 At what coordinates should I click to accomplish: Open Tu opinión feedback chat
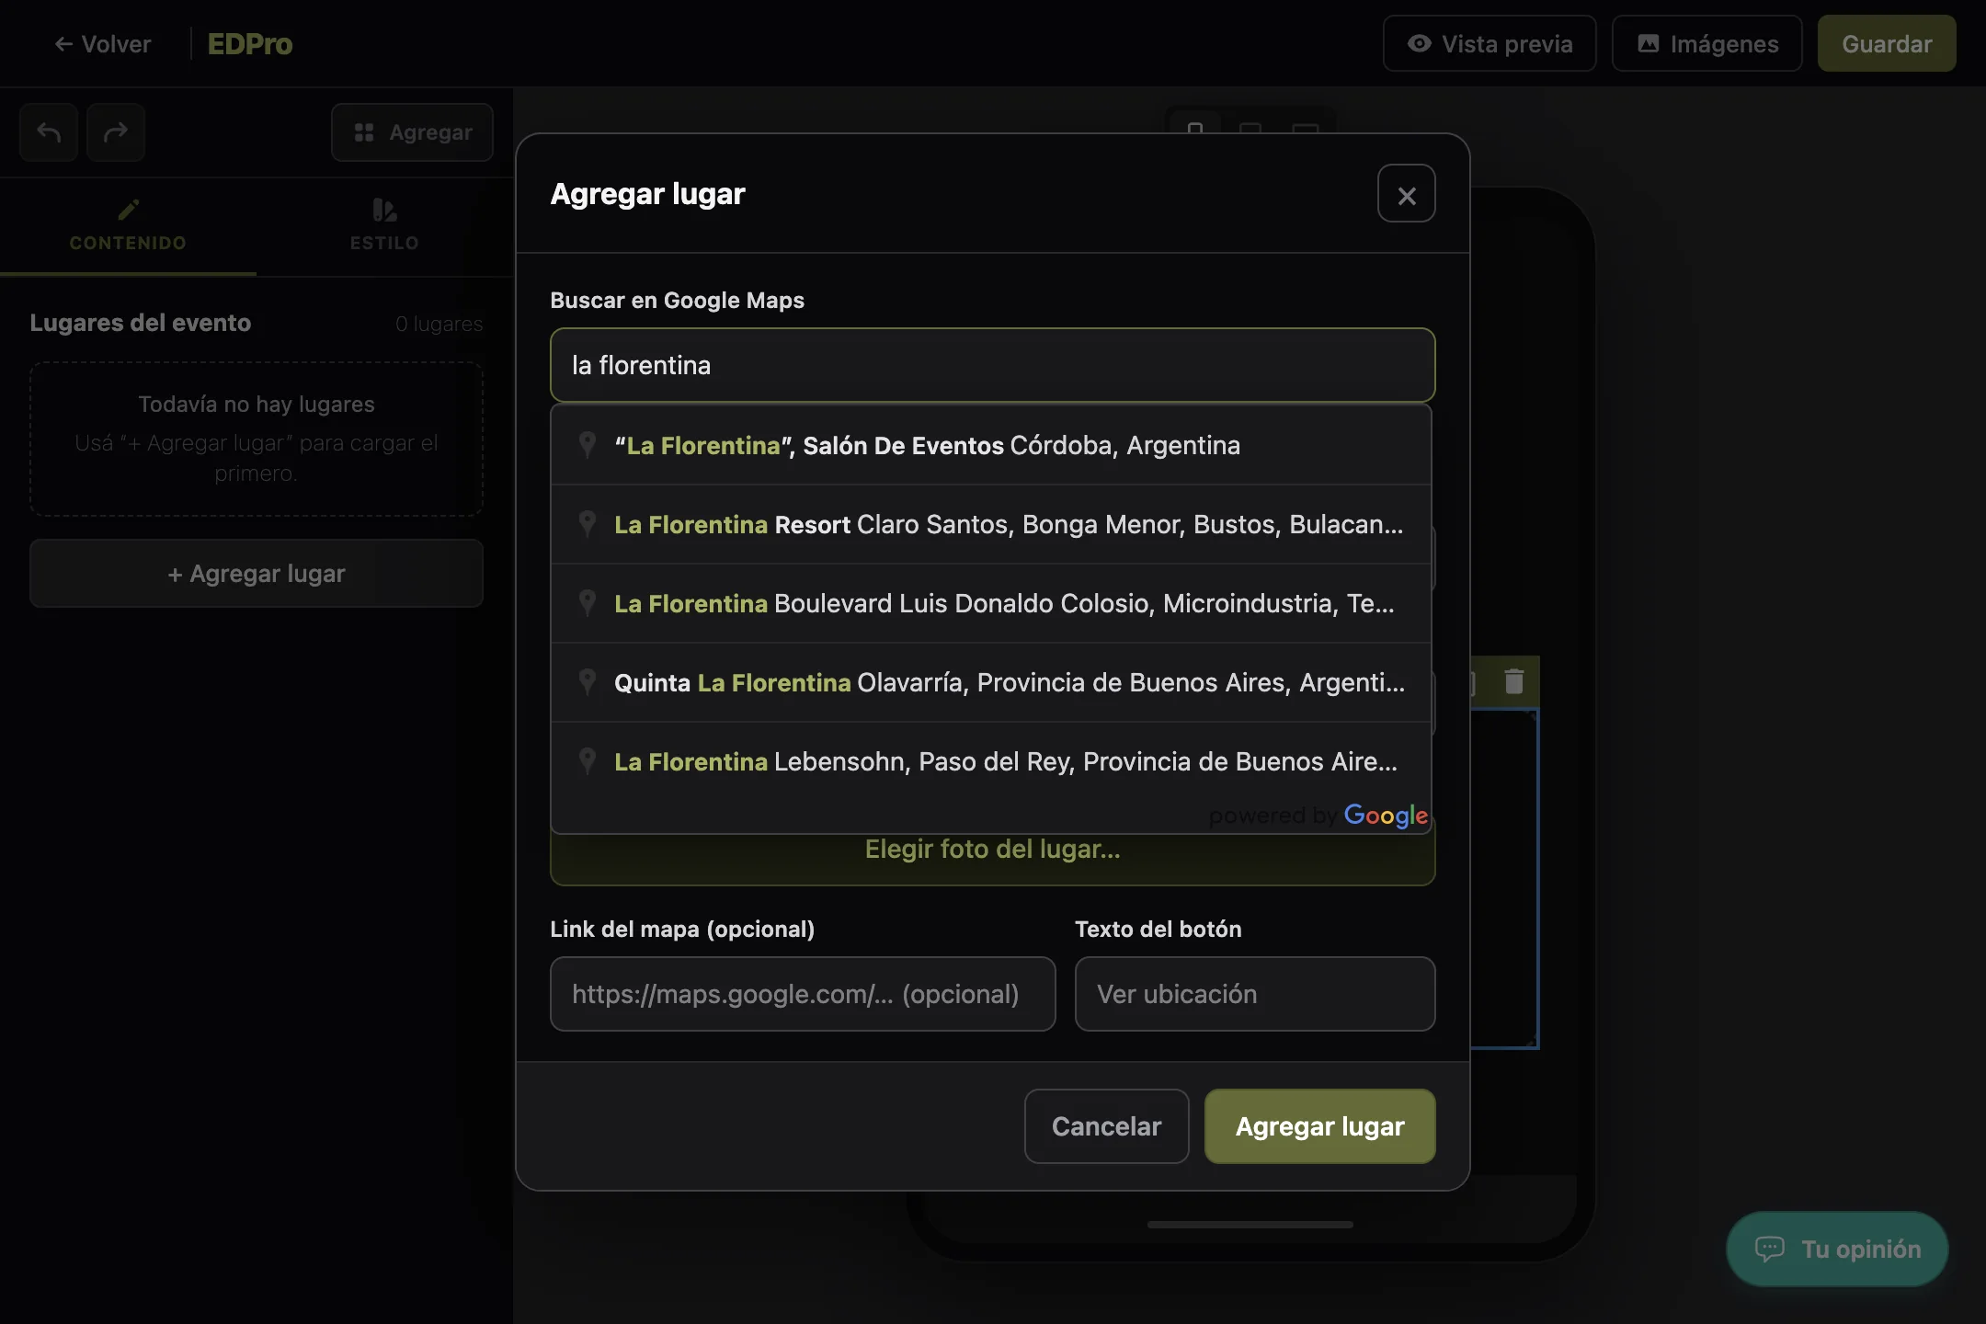pos(1837,1249)
